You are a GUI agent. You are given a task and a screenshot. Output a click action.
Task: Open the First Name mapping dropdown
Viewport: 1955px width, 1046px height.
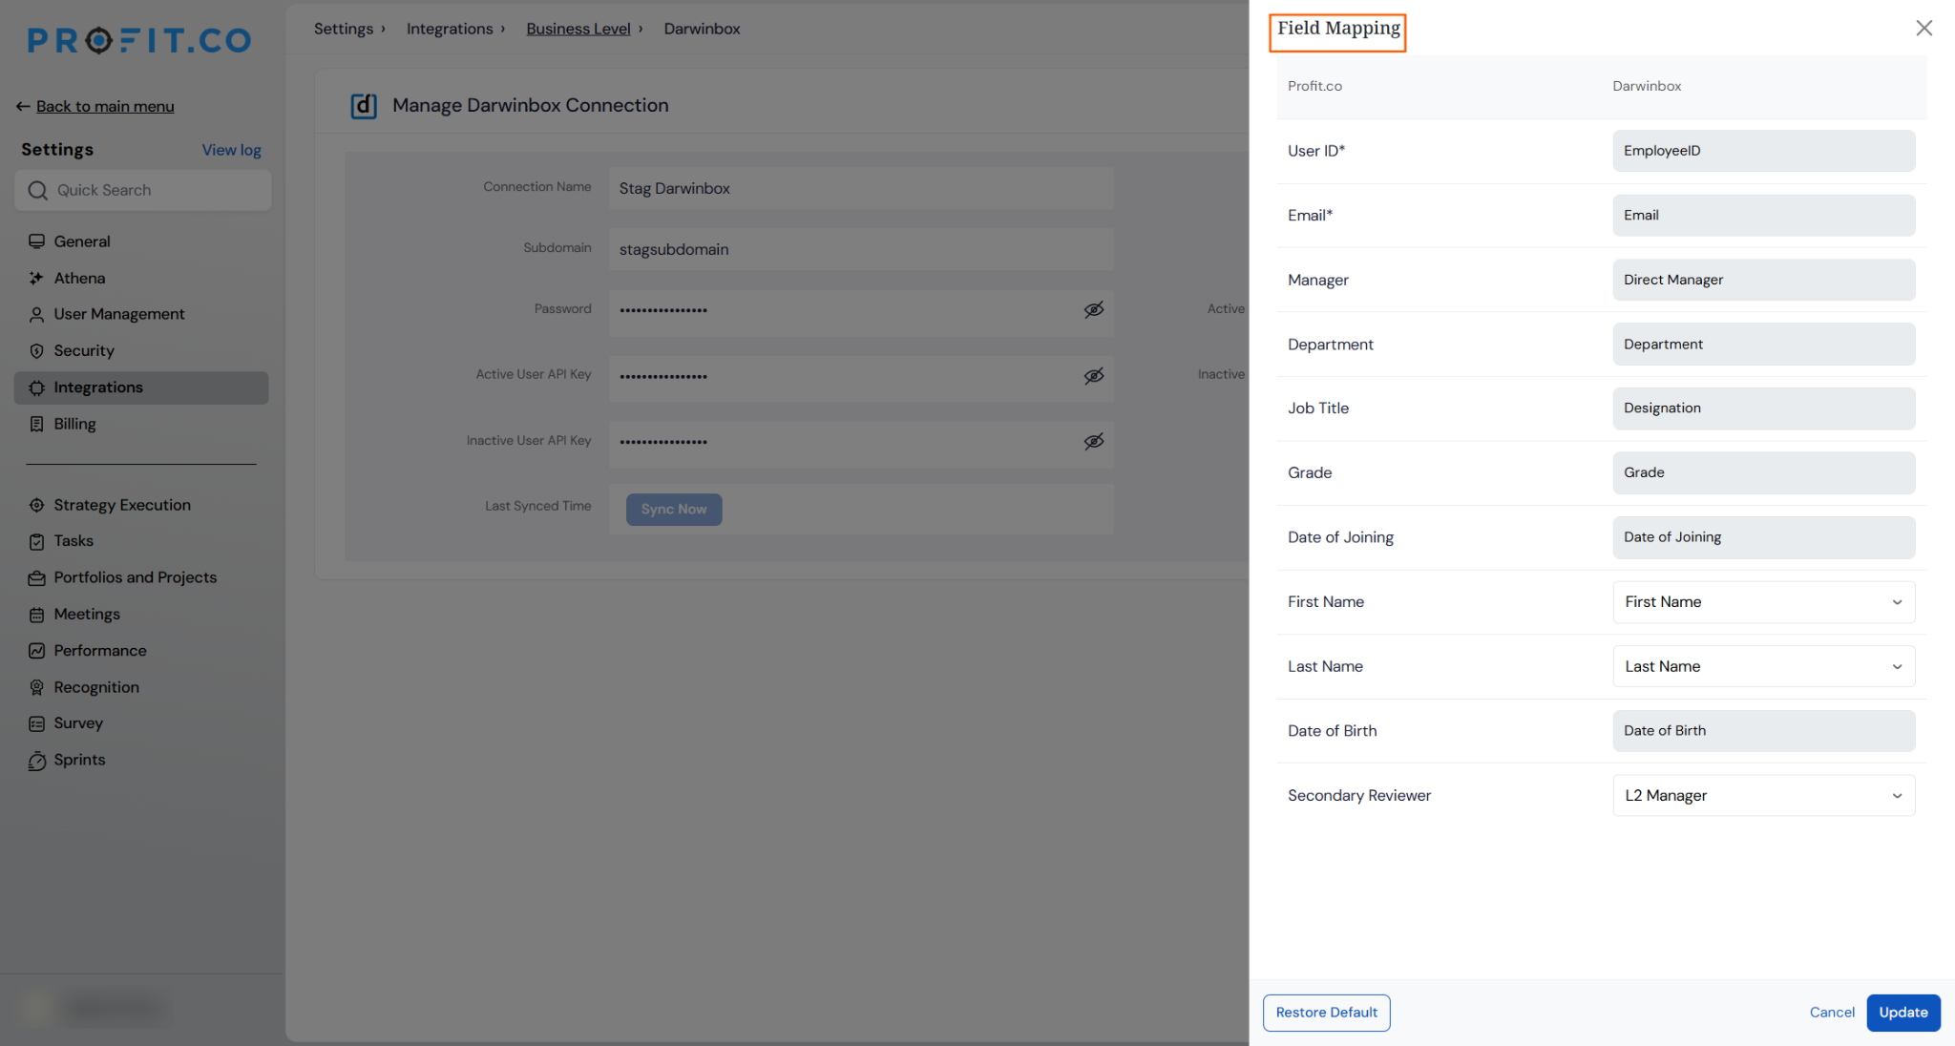tap(1763, 602)
